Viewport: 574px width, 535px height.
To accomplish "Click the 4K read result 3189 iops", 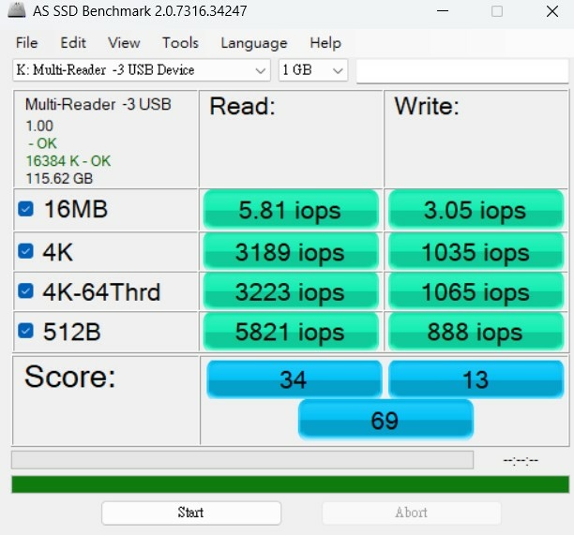I will pos(291,252).
